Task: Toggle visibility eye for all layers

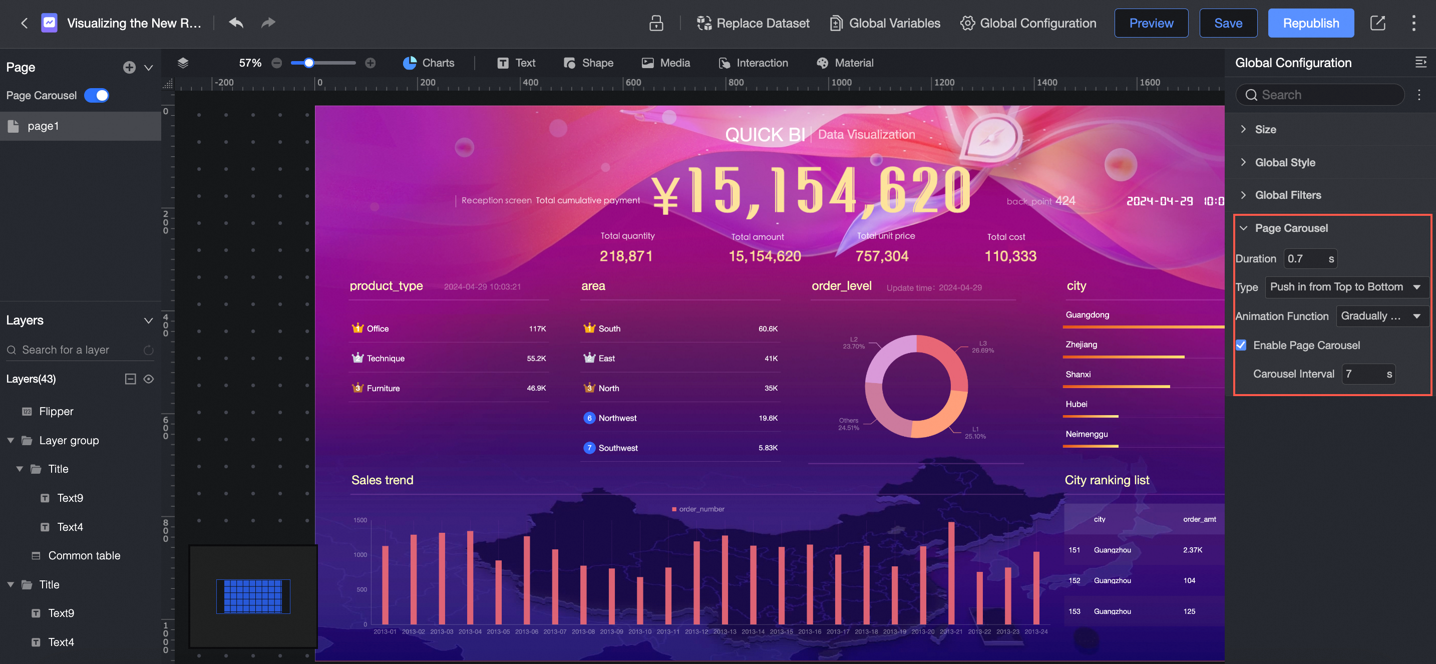Action: (x=148, y=379)
